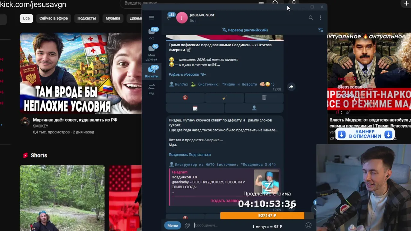411x231 pixels.
Task: Search within the JesusAVGNBot chat
Action: [x=311, y=18]
